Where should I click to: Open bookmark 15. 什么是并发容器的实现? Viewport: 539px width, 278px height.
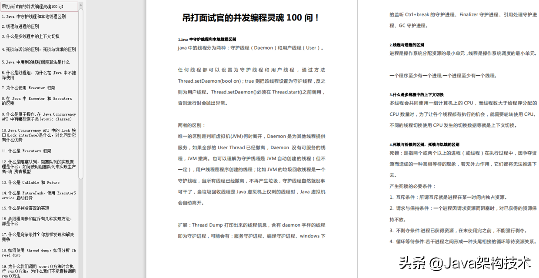(x=26, y=208)
